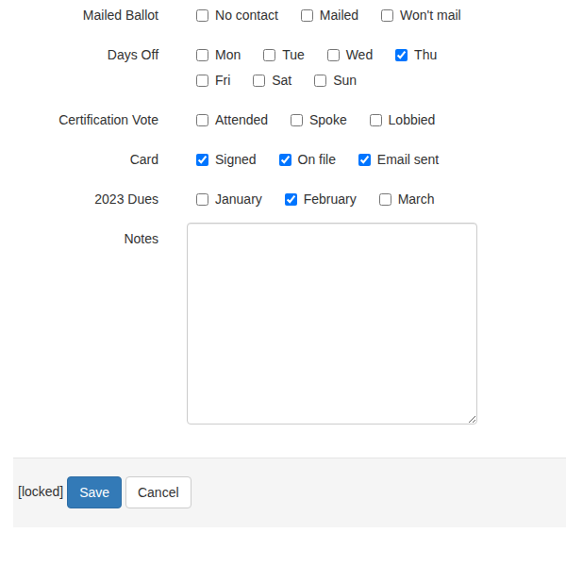This screenshot has height=566, width=566.
Task: Check the No contact checkbox
Action: pos(202,15)
